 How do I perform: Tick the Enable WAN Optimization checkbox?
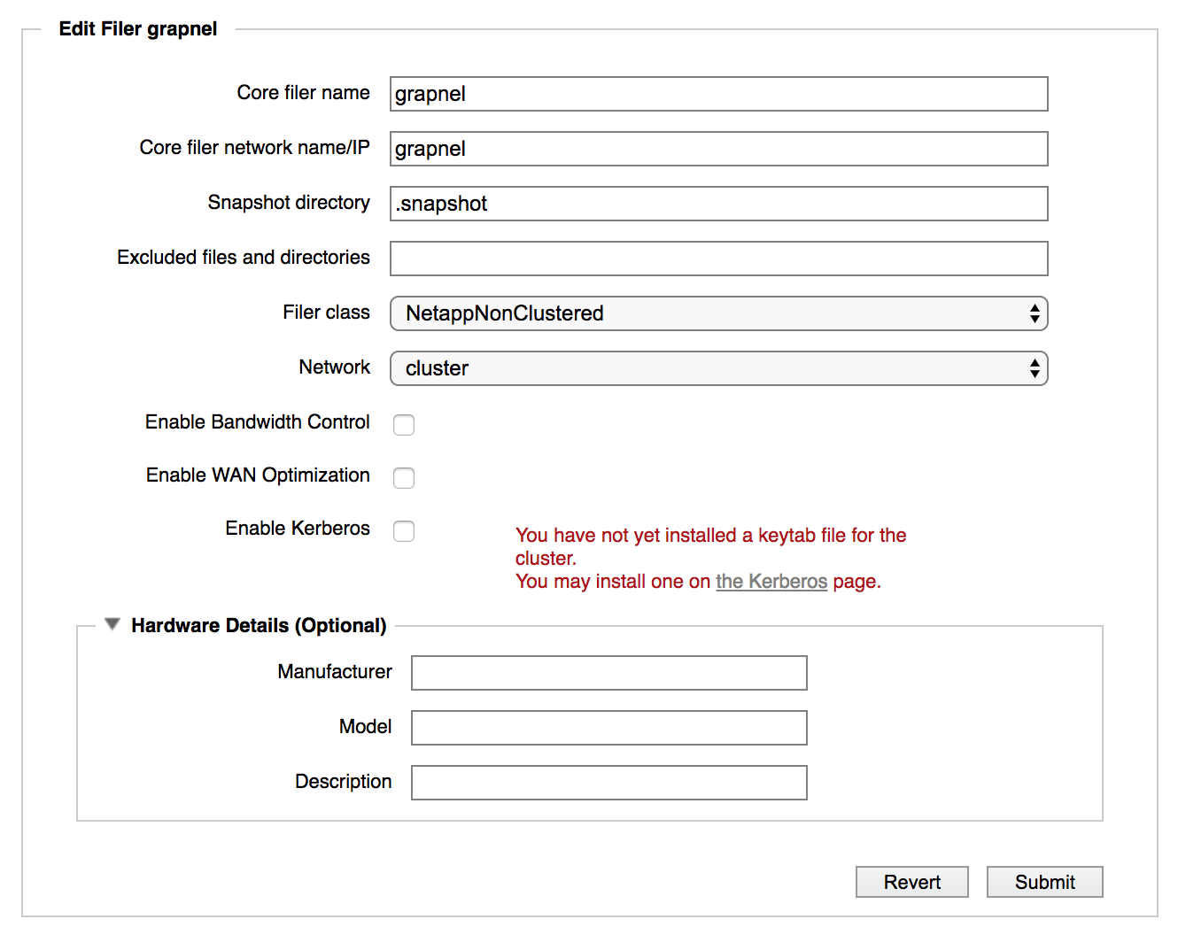[x=404, y=478]
